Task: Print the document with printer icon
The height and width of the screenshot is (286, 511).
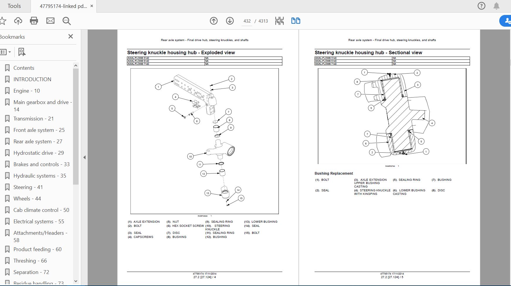Action: 34,21
